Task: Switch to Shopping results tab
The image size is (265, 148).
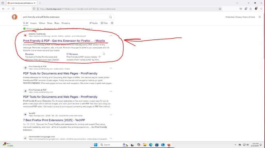Action: (x=65, y=23)
